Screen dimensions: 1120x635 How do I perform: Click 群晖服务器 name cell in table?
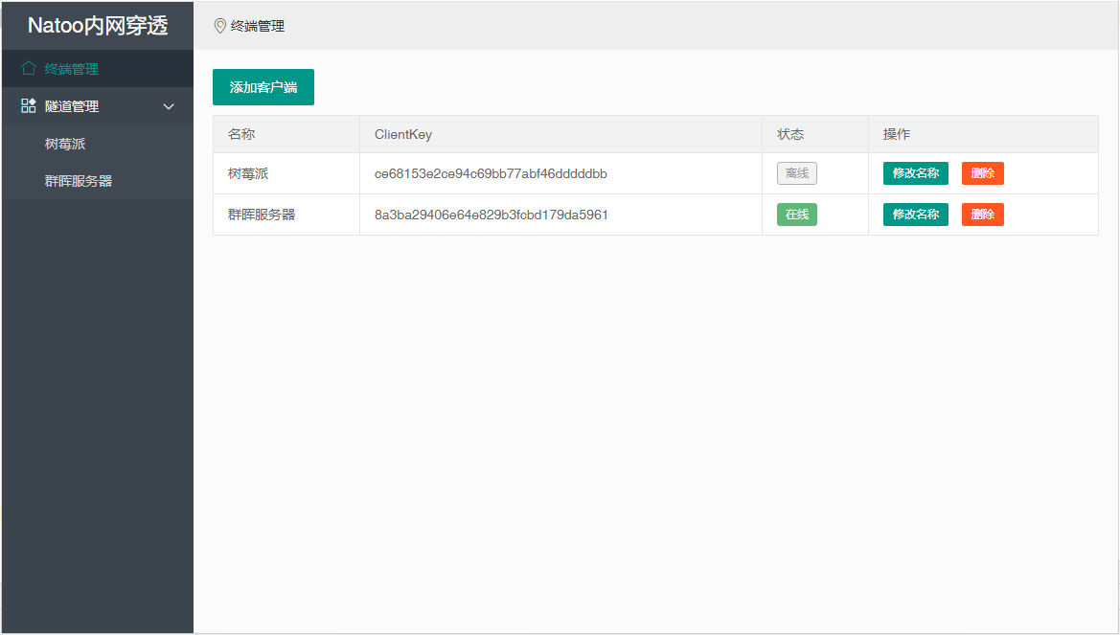click(286, 215)
